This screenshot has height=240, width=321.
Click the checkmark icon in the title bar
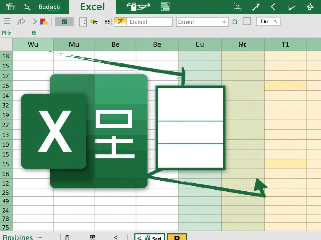point(291,7)
